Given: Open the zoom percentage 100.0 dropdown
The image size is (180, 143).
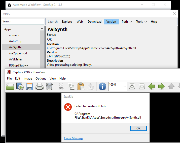Looking at the screenshot, I should [x=125, y=87].
